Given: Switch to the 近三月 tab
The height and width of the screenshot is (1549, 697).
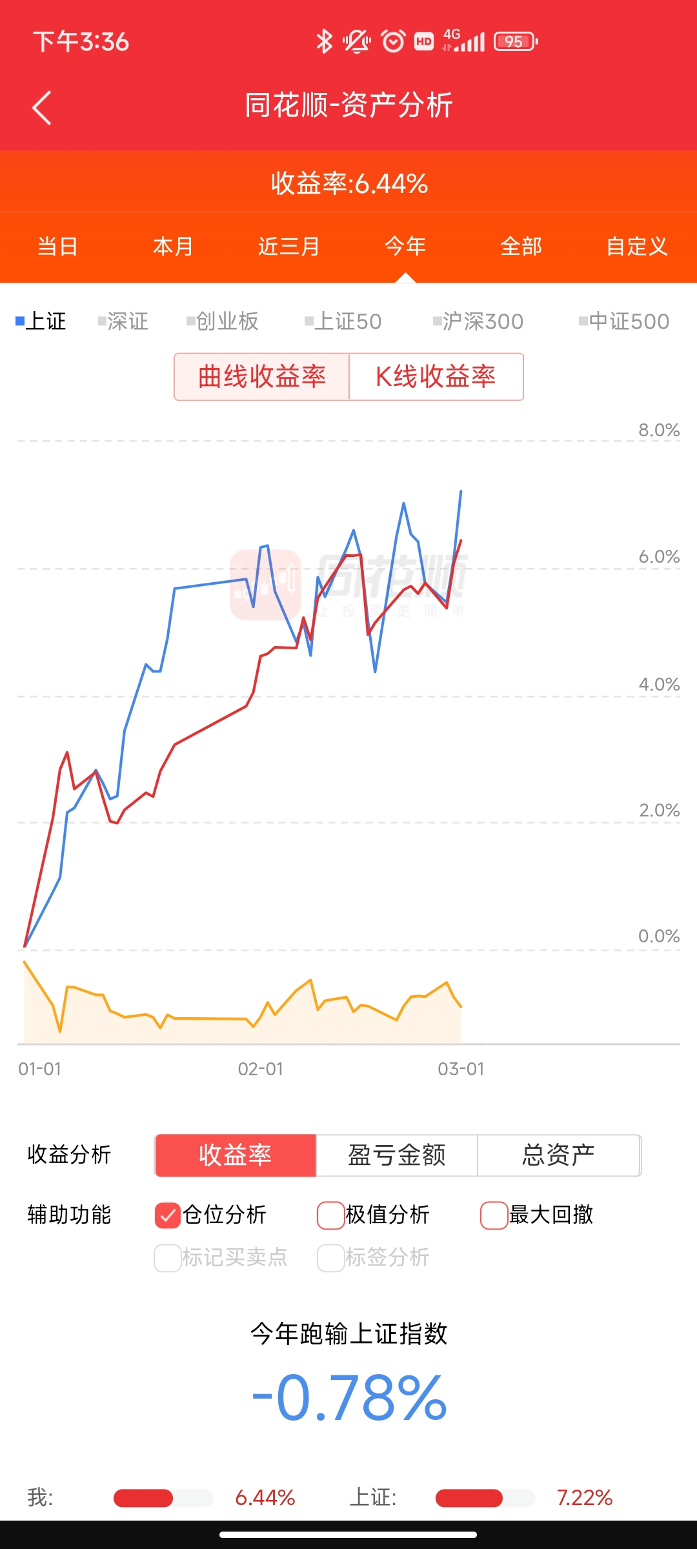Looking at the screenshot, I should pyautogui.click(x=289, y=247).
